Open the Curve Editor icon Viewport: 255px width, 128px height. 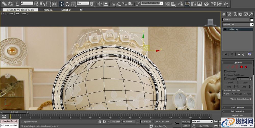pos(194,4)
